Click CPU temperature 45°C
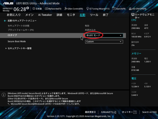This screenshot has height=119, width=158. click(x=146, y=28)
